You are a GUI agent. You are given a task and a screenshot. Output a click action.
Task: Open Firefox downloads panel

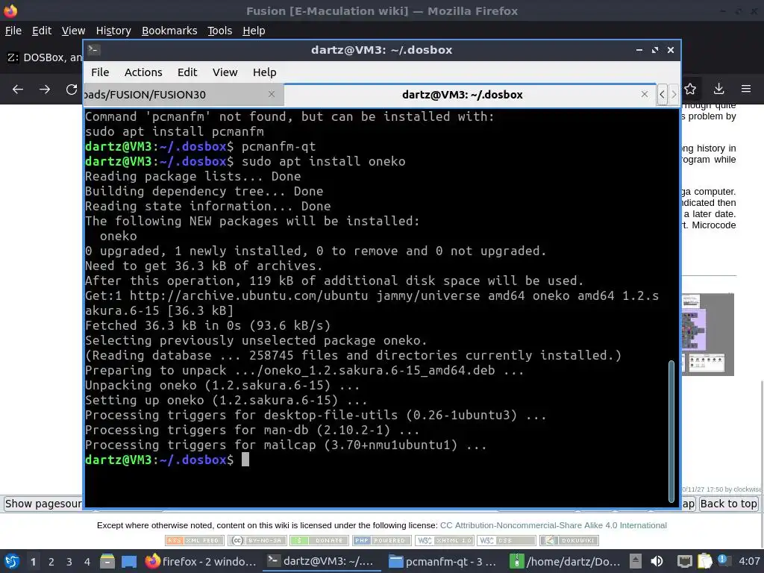tap(718, 89)
